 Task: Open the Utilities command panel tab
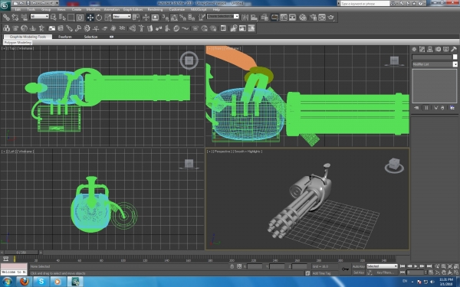(454, 49)
